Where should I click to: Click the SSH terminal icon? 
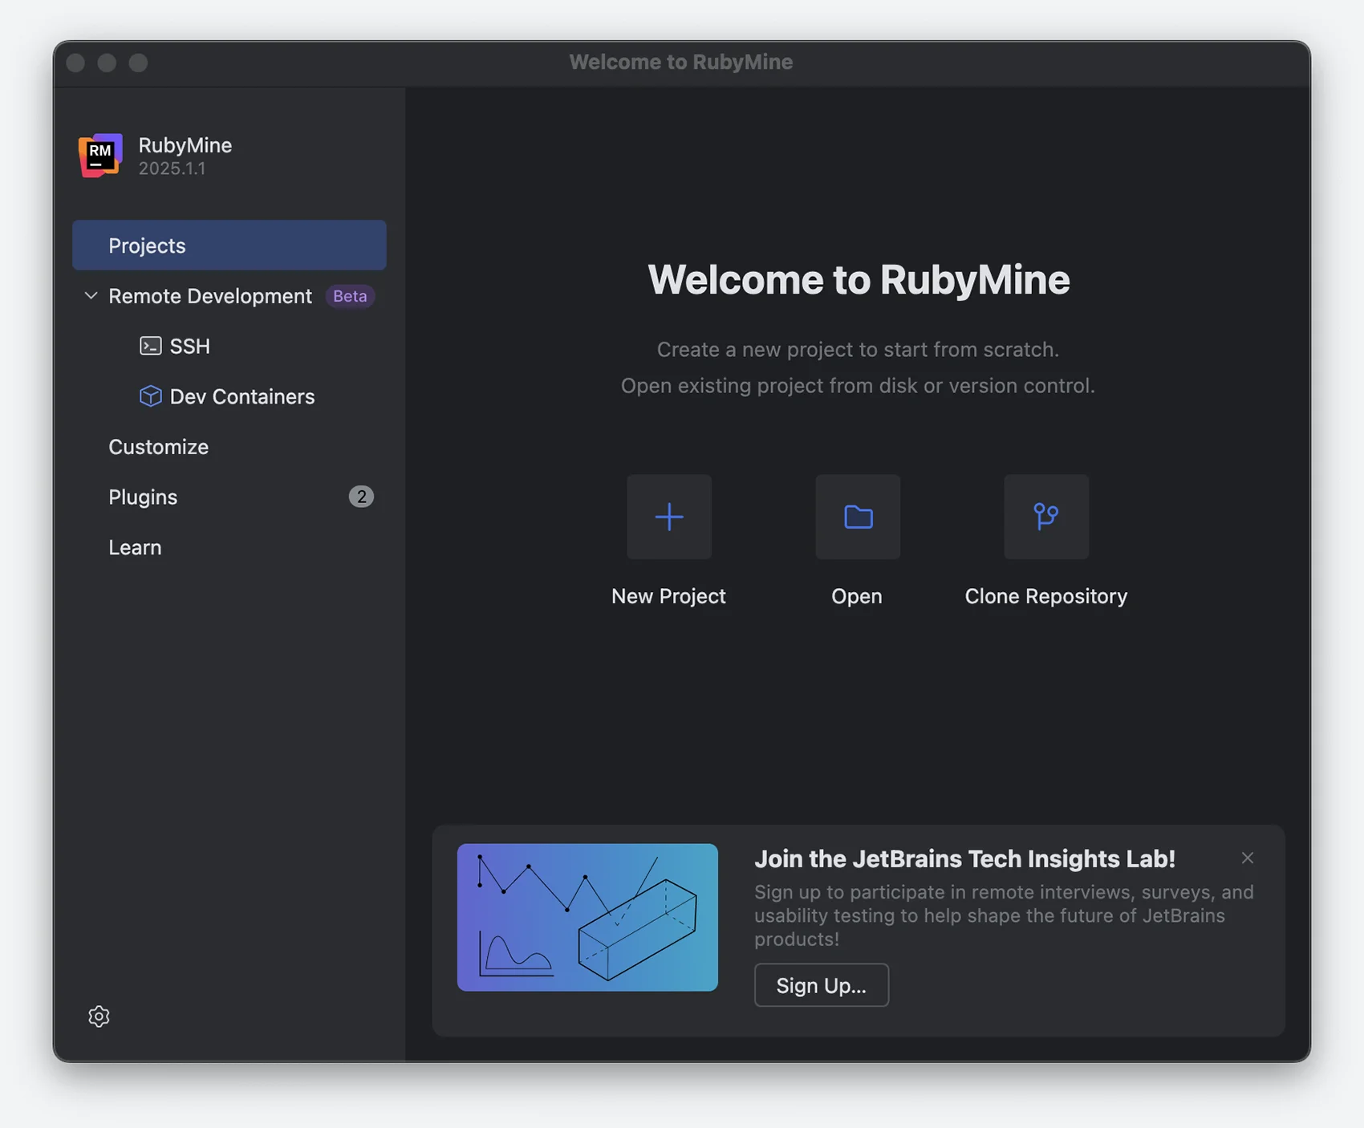[x=150, y=346]
